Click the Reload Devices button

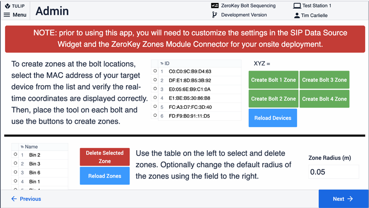pos(273,118)
